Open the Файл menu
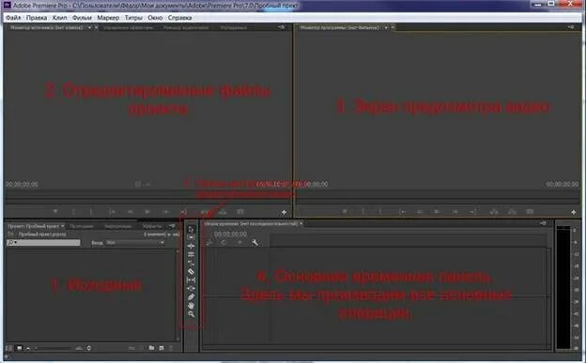The width and height of the screenshot is (586, 363). (x=13, y=18)
